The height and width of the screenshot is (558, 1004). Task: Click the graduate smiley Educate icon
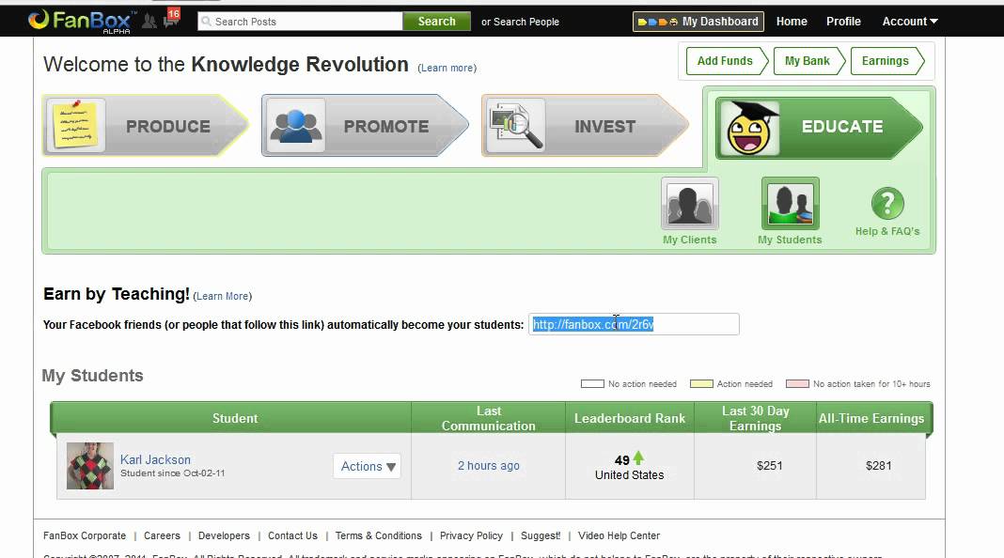pyautogui.click(x=750, y=128)
